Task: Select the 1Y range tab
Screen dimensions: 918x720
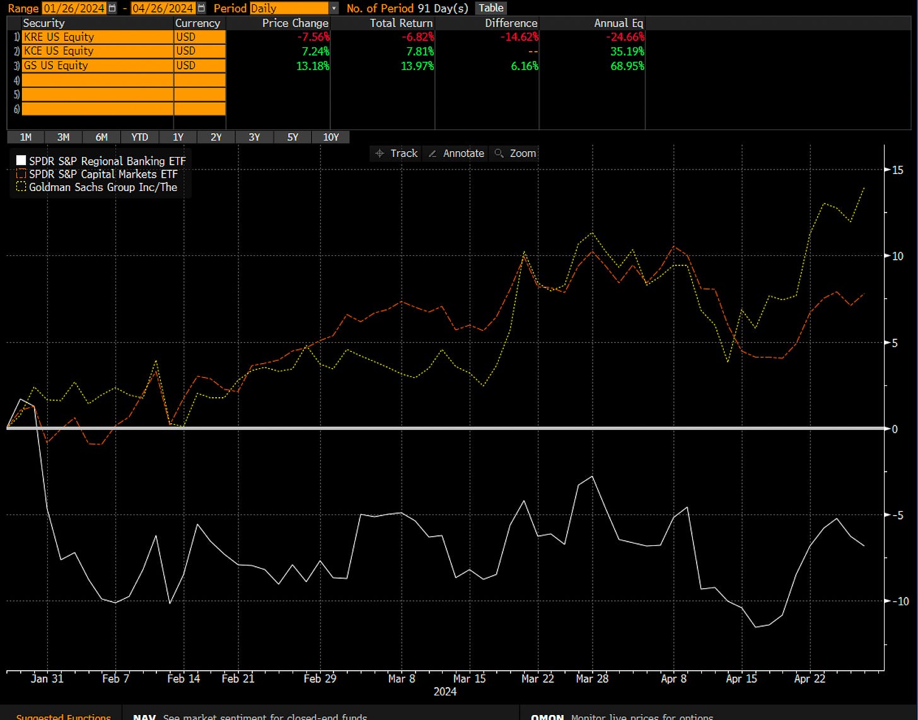Action: click(178, 137)
